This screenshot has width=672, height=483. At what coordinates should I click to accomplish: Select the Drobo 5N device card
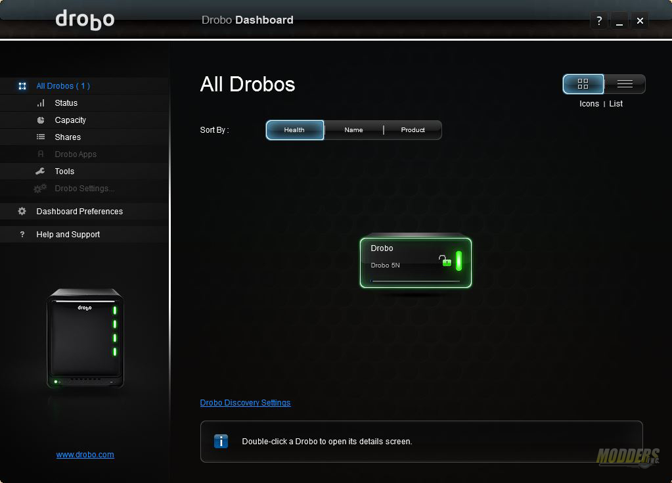[416, 263]
